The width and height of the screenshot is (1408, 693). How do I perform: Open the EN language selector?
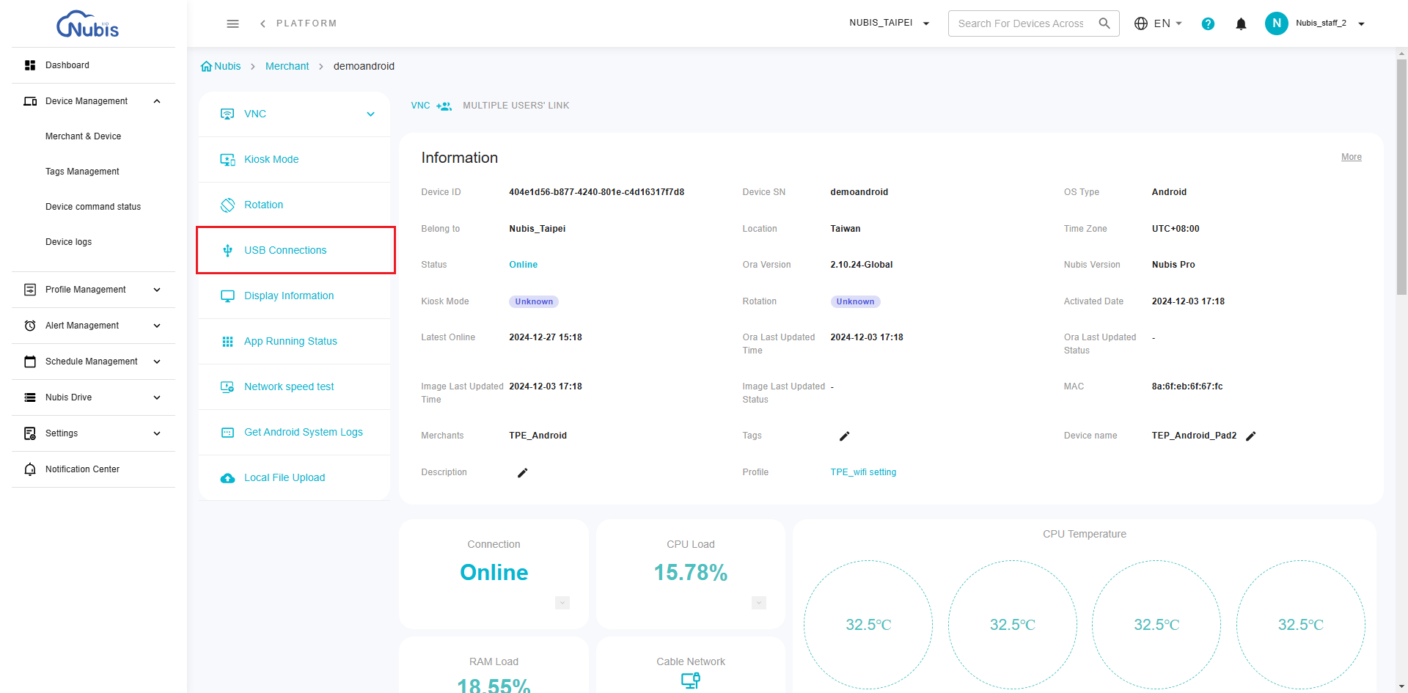tap(1158, 23)
